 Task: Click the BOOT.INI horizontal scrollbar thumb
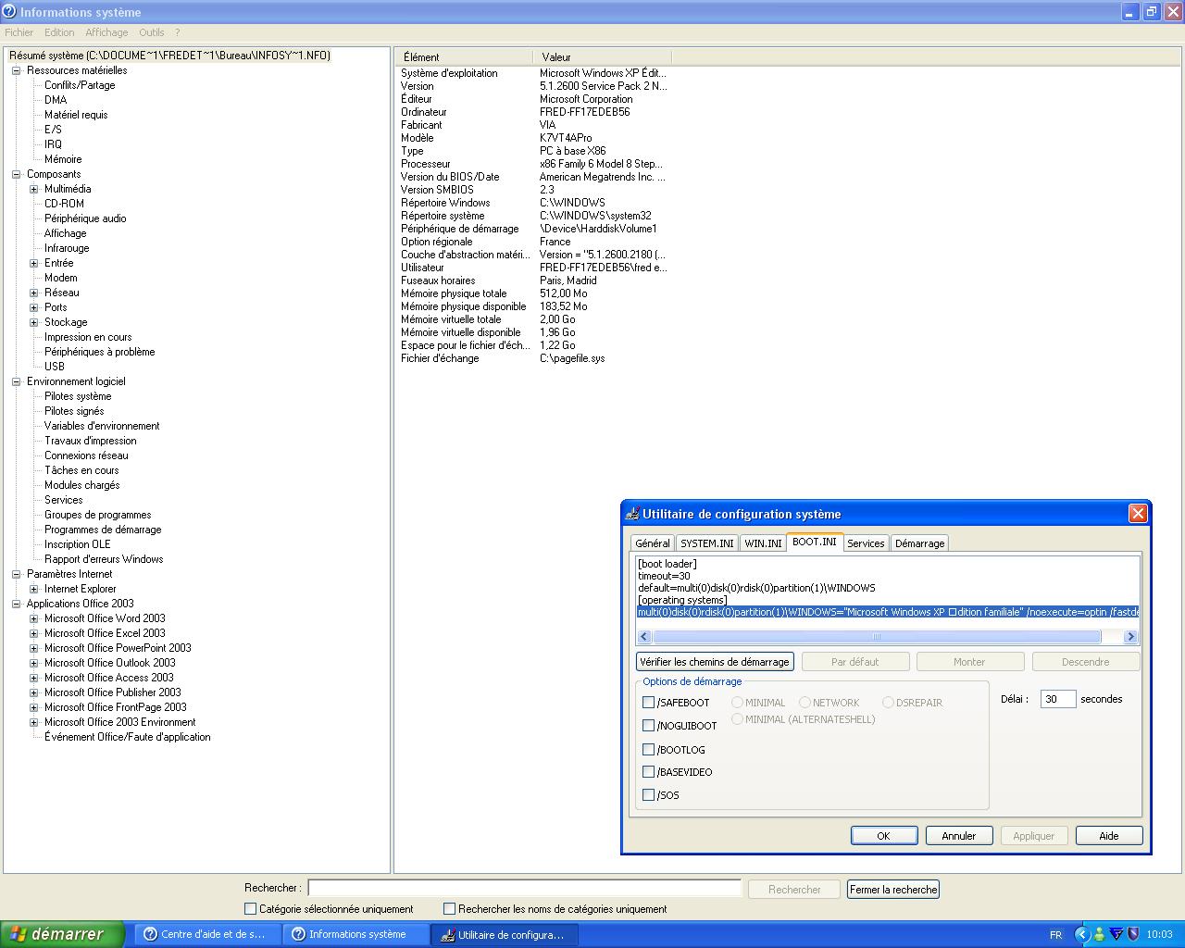coord(877,637)
